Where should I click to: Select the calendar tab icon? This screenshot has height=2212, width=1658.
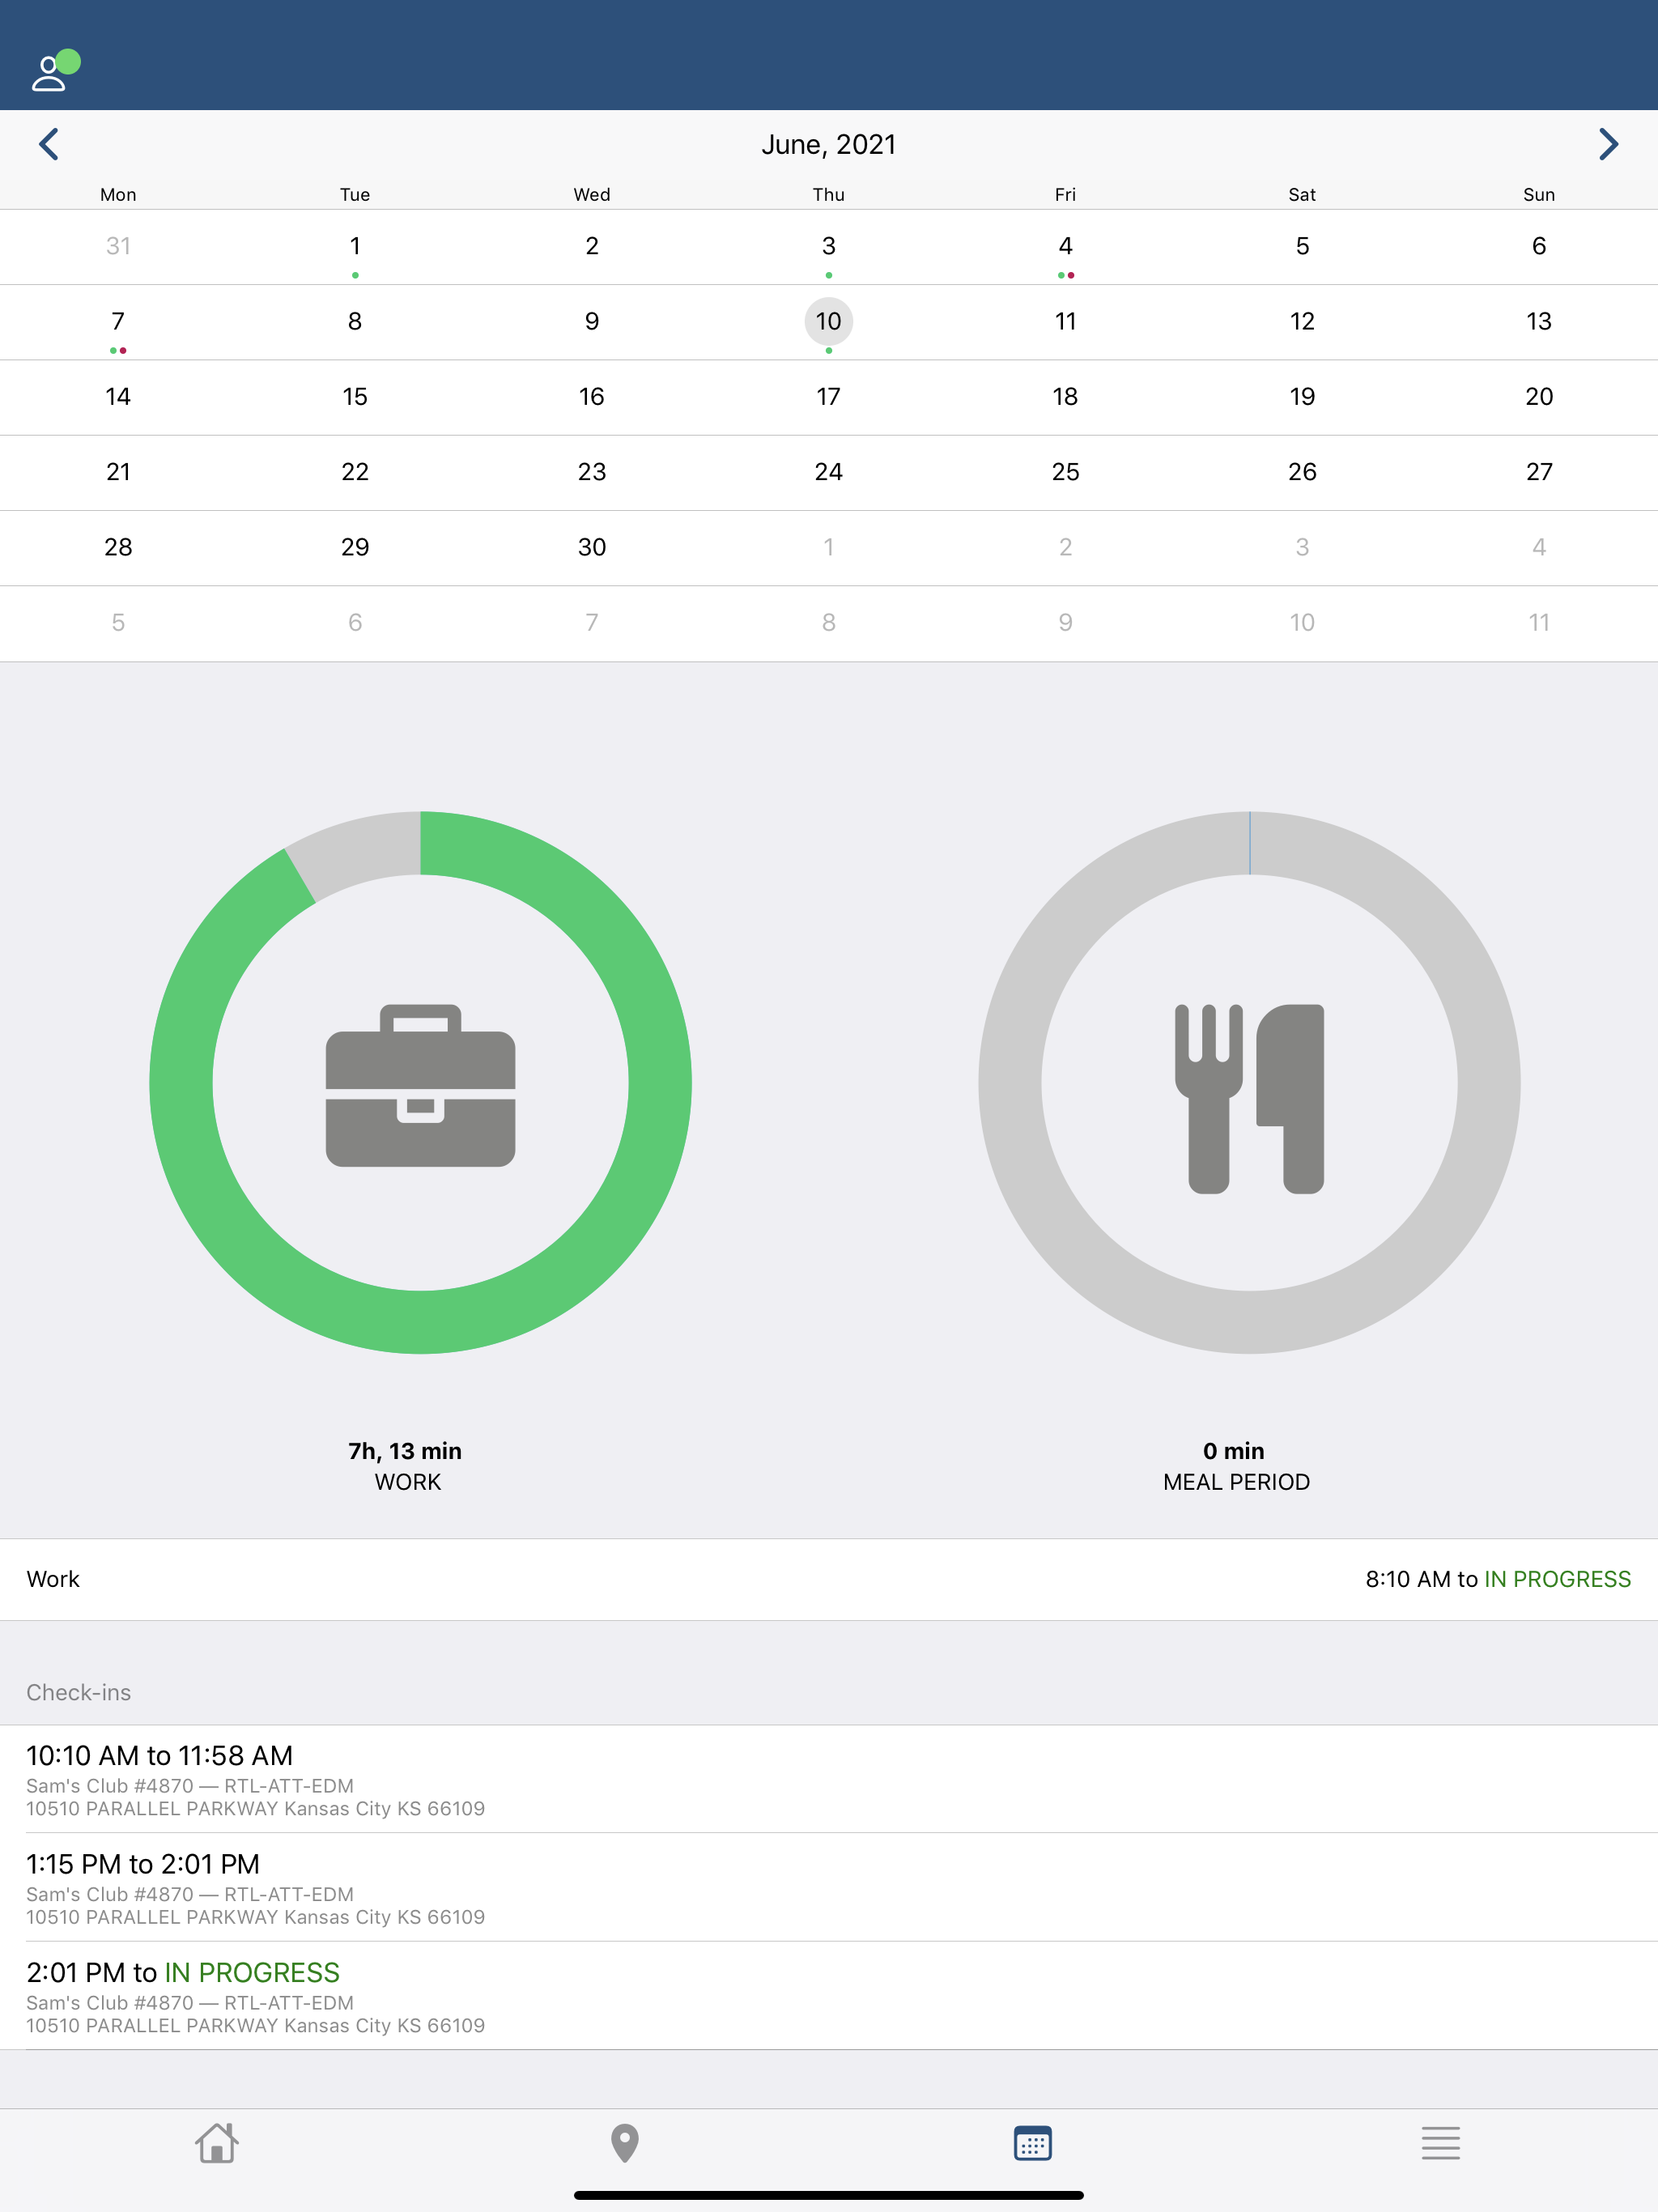point(1032,2143)
